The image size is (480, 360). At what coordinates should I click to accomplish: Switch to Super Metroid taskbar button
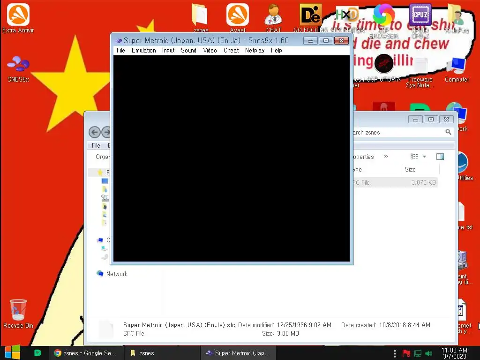[x=238, y=353]
